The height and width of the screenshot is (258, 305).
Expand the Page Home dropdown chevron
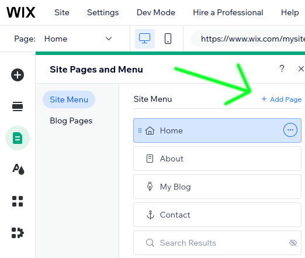(109, 39)
